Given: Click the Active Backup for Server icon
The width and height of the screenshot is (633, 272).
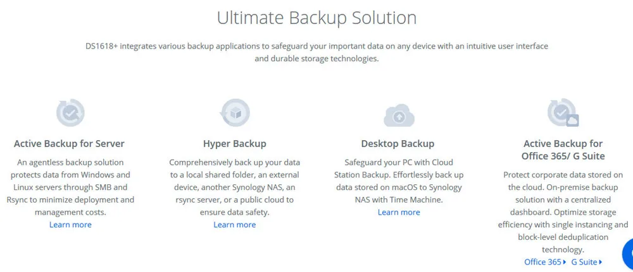Looking at the screenshot, I should click(x=70, y=113).
